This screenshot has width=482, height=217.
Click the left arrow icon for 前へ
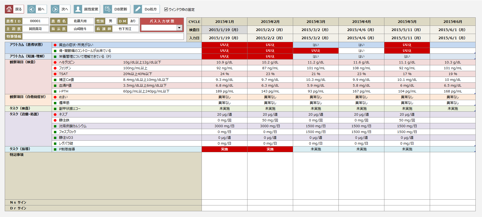(32, 9)
